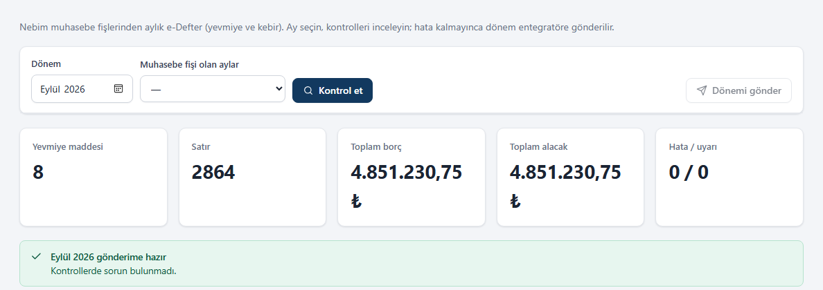Select the Satır value 2864
This screenshot has width=823, height=290.
coord(213,172)
